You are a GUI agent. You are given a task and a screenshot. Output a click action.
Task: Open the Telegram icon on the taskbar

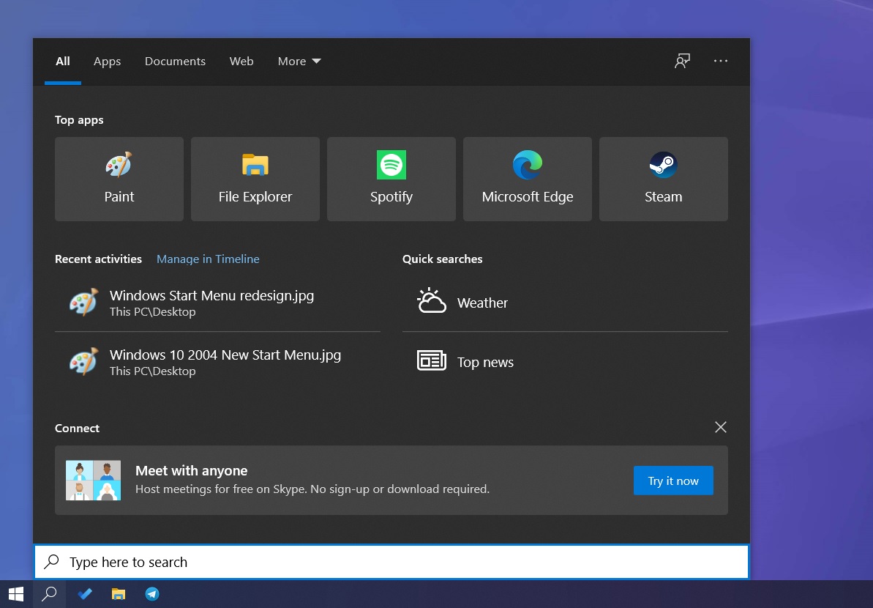click(151, 594)
